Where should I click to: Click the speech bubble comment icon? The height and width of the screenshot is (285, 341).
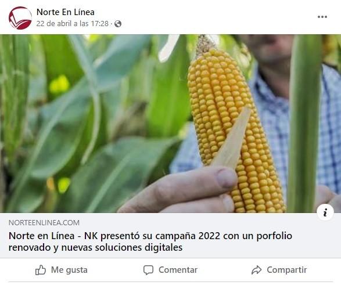148,270
